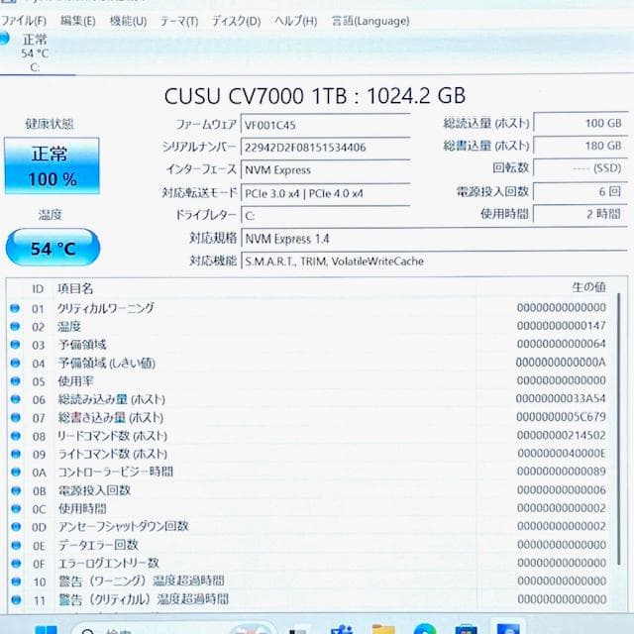Click the 温度 label above the temperature button
Screen dimensions: 634x634
[x=51, y=214]
